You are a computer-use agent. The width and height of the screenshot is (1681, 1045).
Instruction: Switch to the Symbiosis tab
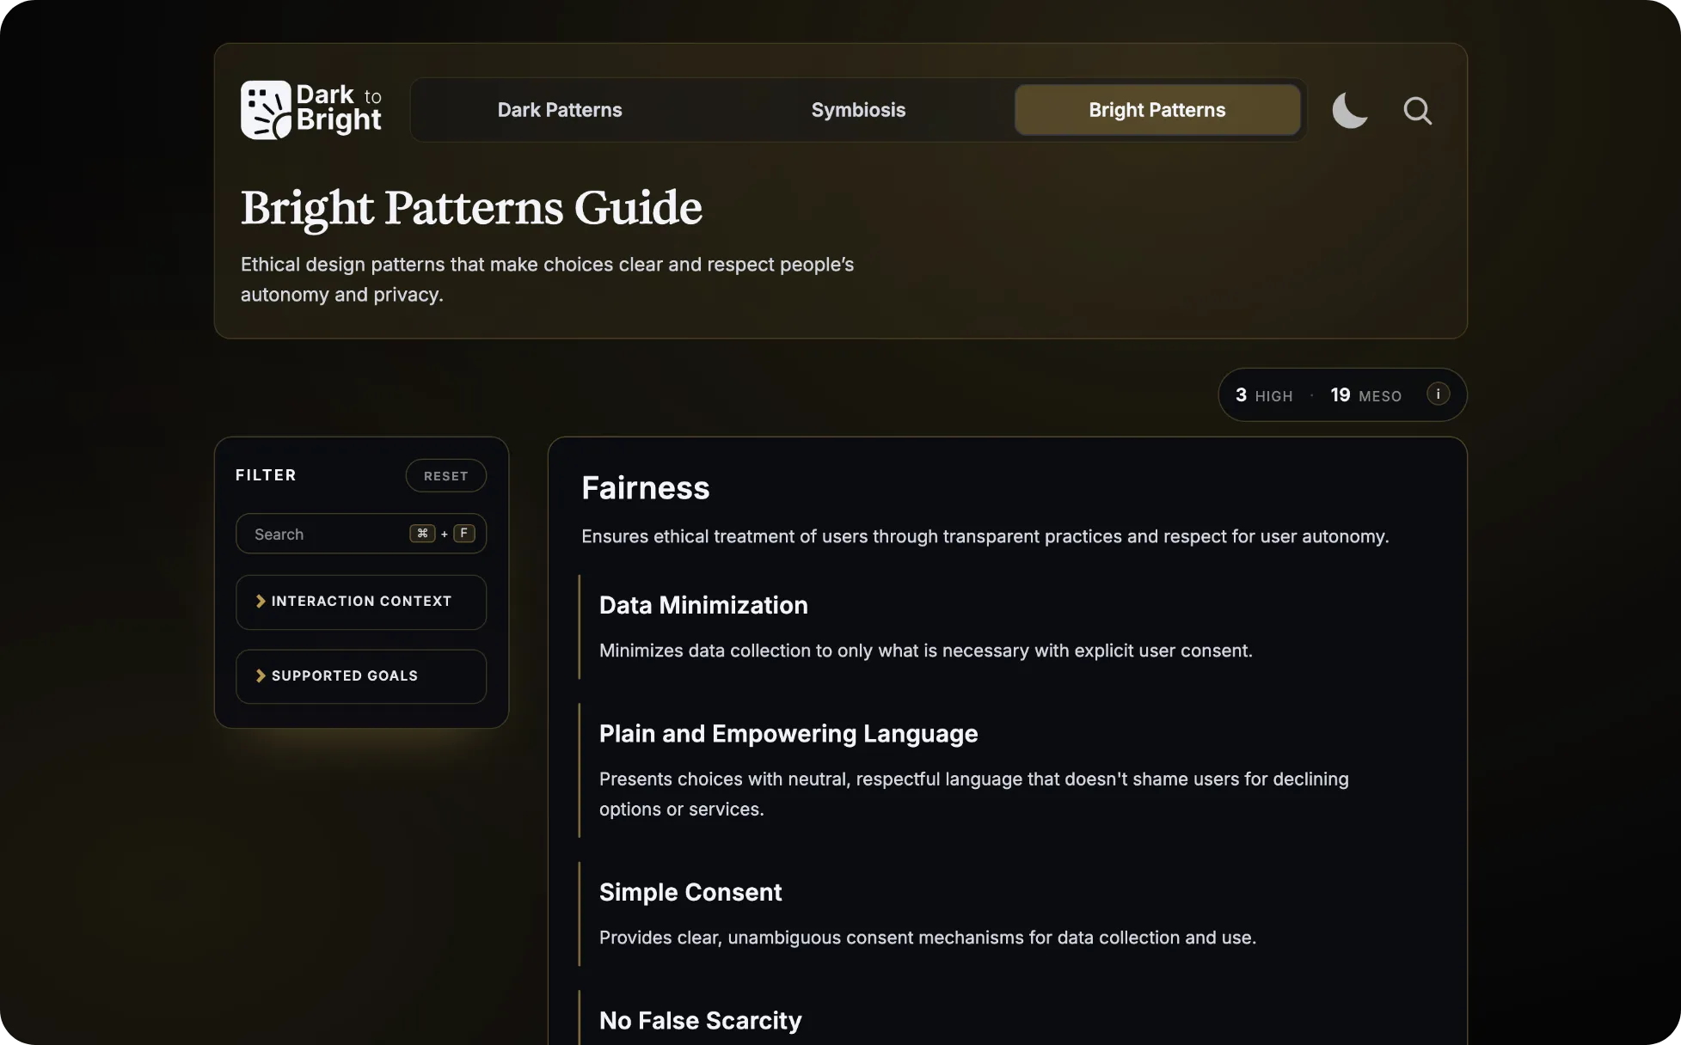[x=857, y=109]
